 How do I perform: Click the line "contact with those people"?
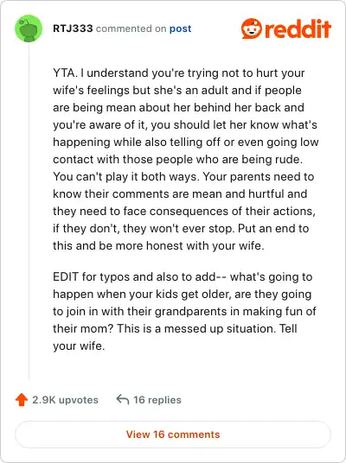pyautogui.click(x=177, y=160)
